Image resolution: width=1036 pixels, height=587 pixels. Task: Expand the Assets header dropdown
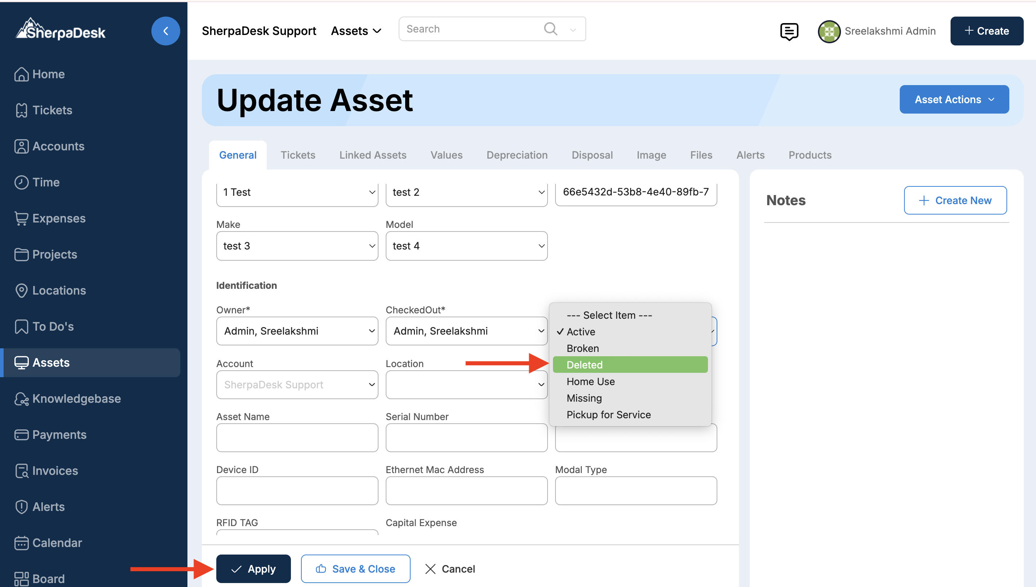coord(356,31)
